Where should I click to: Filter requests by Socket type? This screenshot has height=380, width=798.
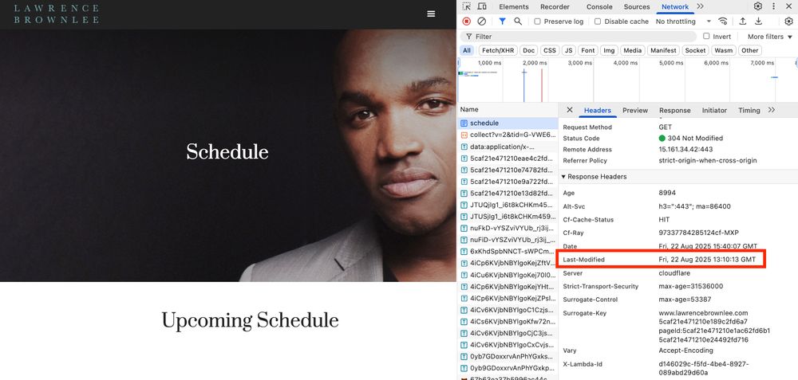[x=695, y=50]
